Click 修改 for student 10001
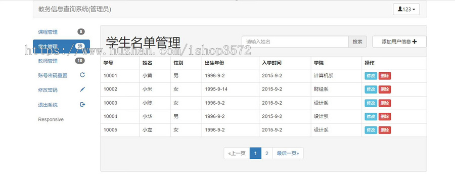455x184 pixels. 371,76
